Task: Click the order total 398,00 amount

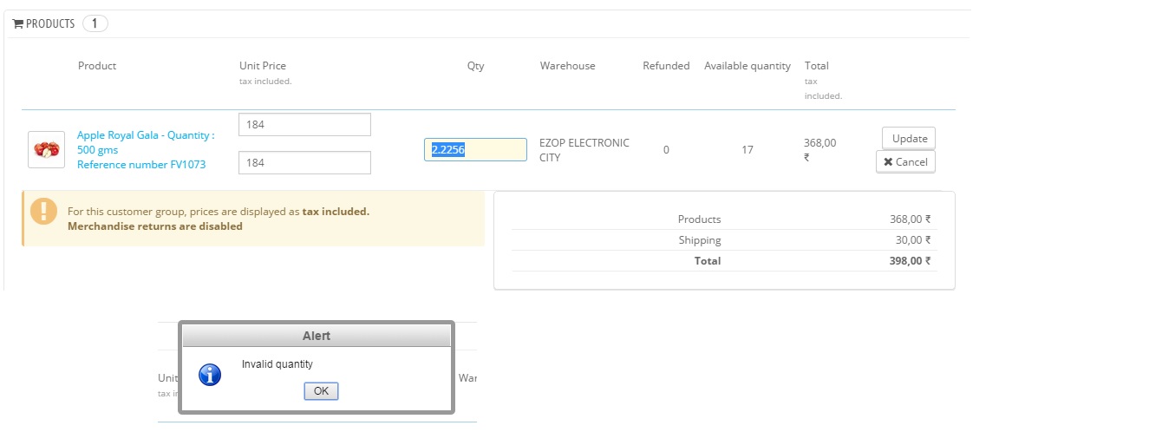Action: tap(910, 261)
